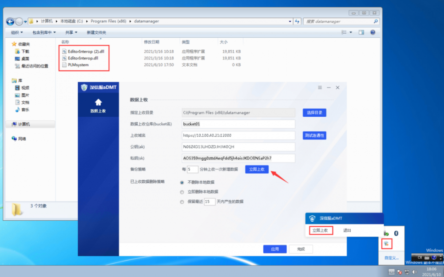The height and width of the screenshot is (277, 444).
Task: Click the Action Center flag on the taskbar
Action: pyautogui.click(x=399, y=272)
